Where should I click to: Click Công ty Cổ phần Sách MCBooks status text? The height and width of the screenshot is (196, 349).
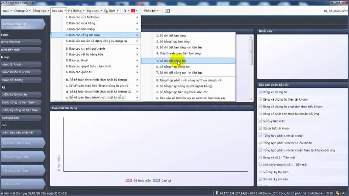coord(301,193)
